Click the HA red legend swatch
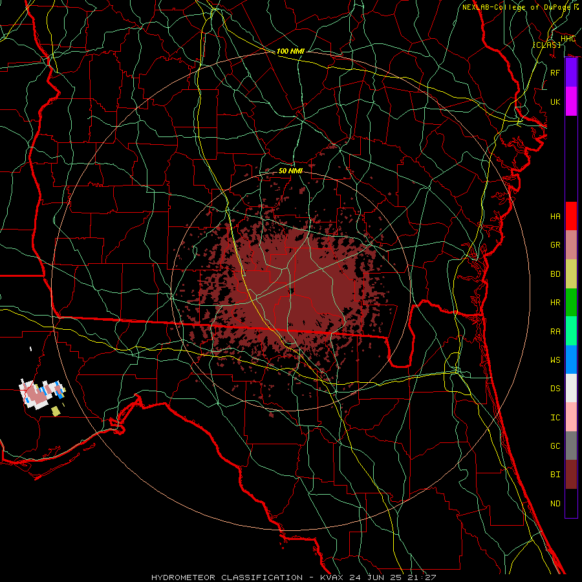 pos(571,216)
